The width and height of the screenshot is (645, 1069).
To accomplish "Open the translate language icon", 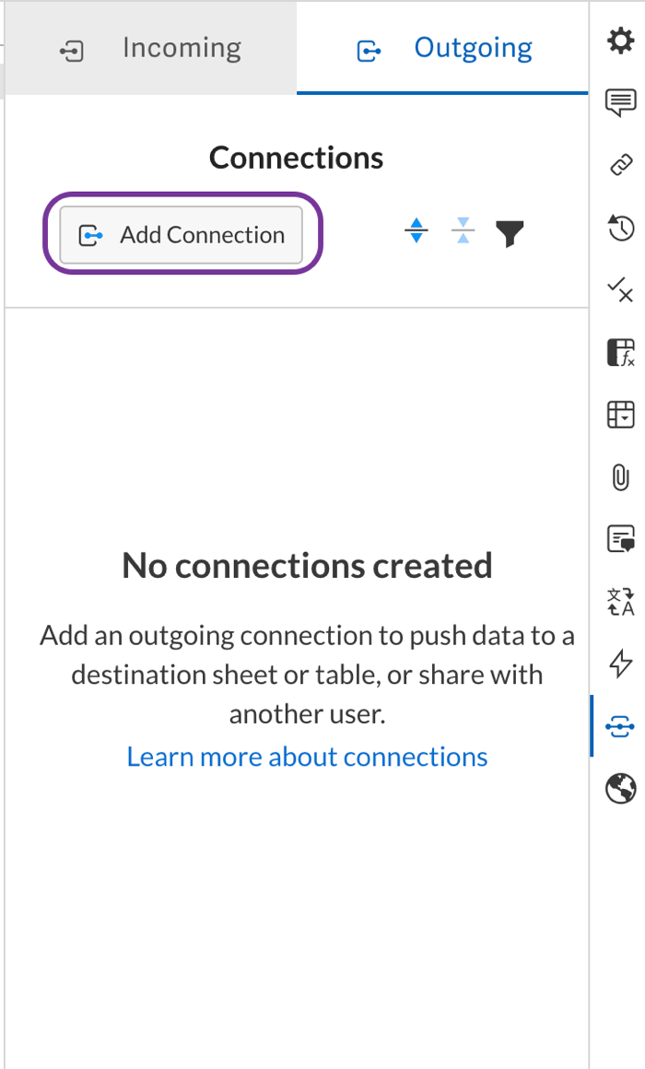I will point(621,602).
